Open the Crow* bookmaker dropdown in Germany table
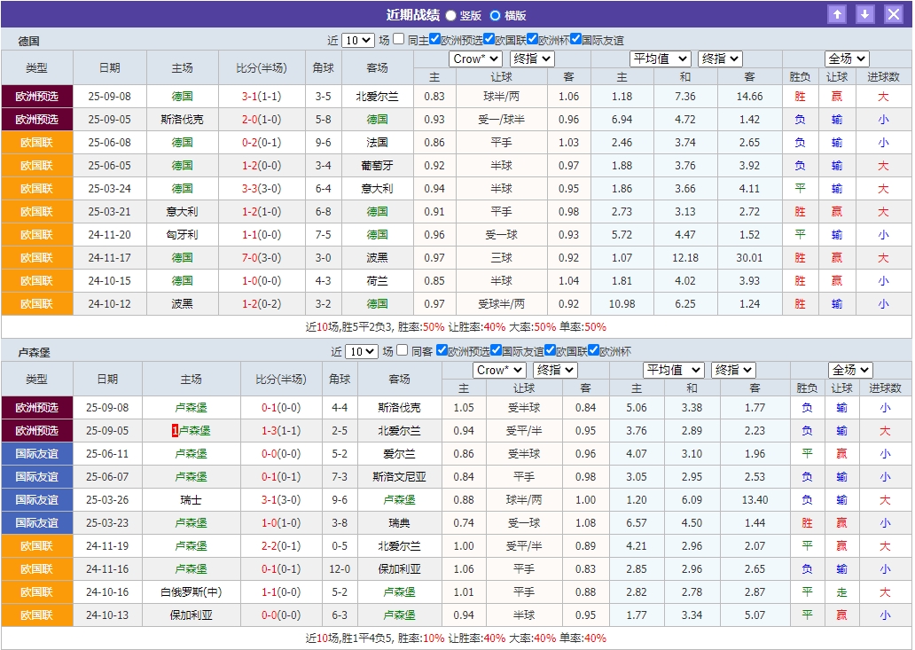 point(475,58)
